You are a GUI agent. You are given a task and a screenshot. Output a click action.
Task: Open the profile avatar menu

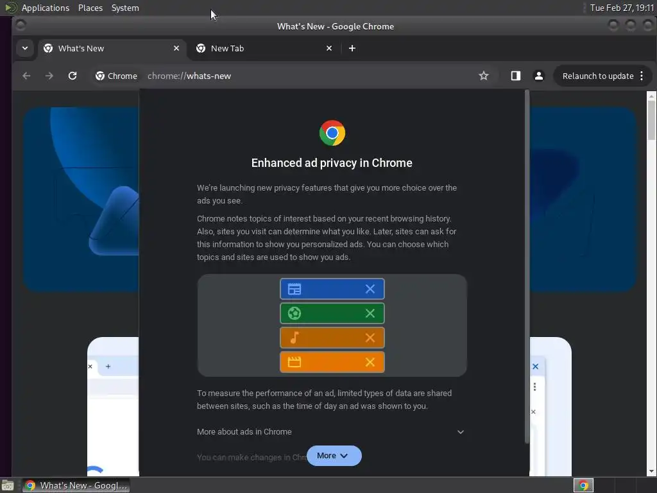pos(539,76)
